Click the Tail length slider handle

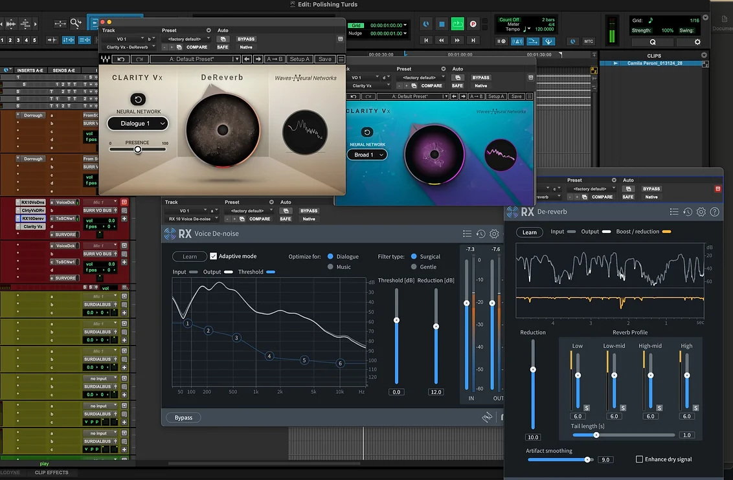[x=596, y=435]
